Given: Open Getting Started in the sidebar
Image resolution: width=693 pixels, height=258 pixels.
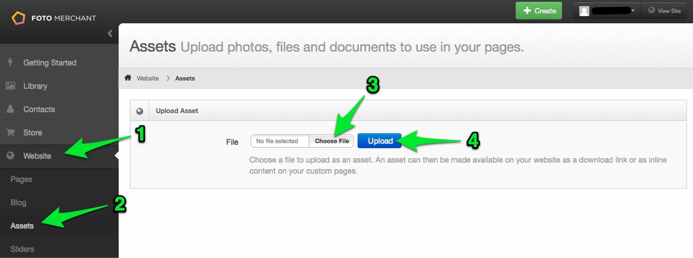Looking at the screenshot, I should 59,63.
